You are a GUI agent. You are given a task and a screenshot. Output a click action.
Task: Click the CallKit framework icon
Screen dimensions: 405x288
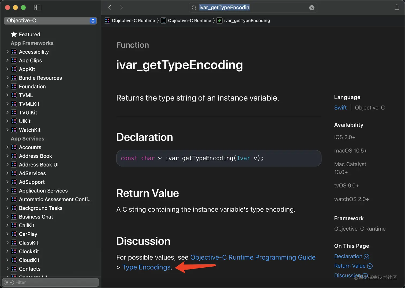pyautogui.click(x=14, y=225)
